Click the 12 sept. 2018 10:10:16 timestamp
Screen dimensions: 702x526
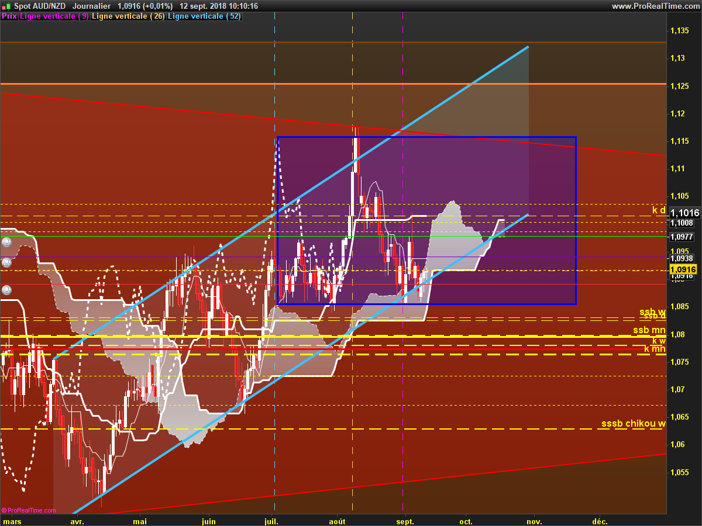pyautogui.click(x=219, y=6)
